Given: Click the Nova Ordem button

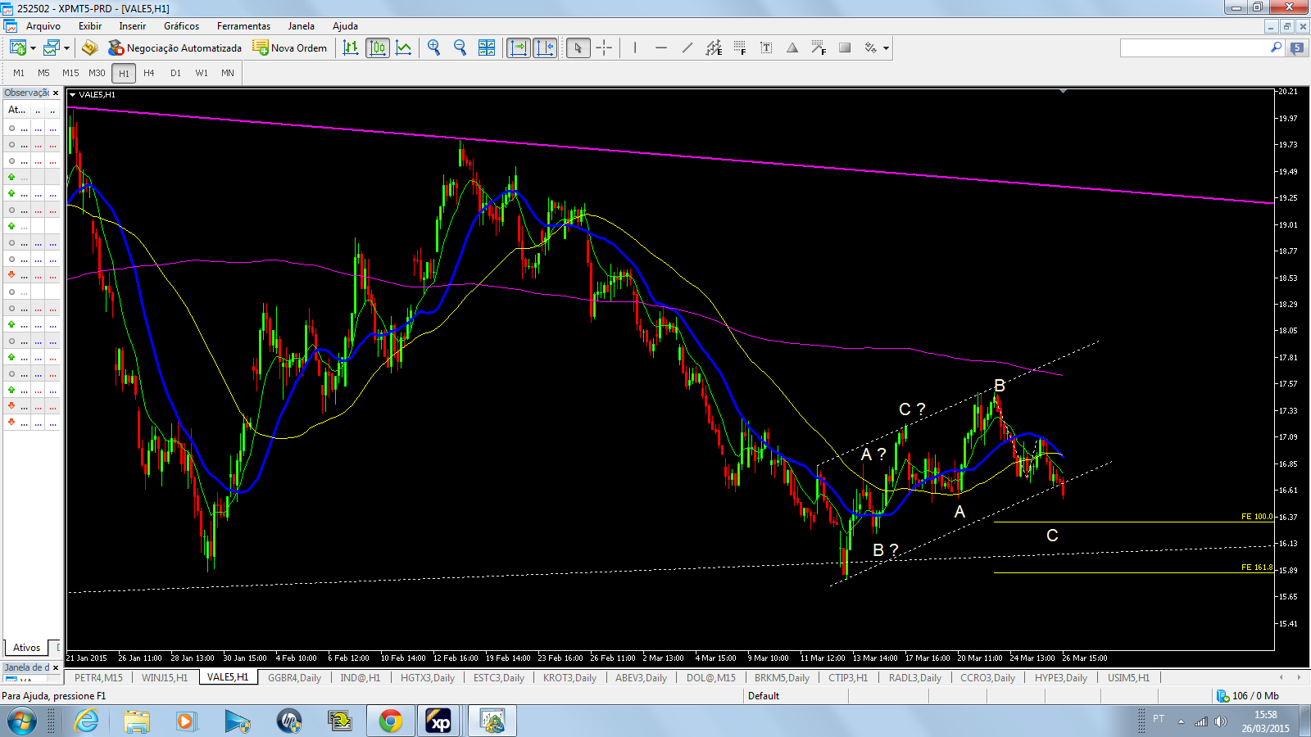Looking at the screenshot, I should click(x=290, y=47).
